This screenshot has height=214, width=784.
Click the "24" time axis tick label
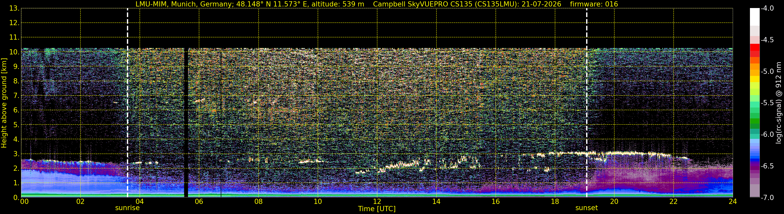733,202
